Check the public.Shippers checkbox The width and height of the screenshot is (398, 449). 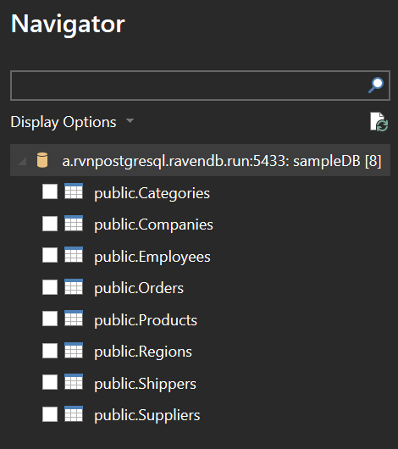point(50,382)
